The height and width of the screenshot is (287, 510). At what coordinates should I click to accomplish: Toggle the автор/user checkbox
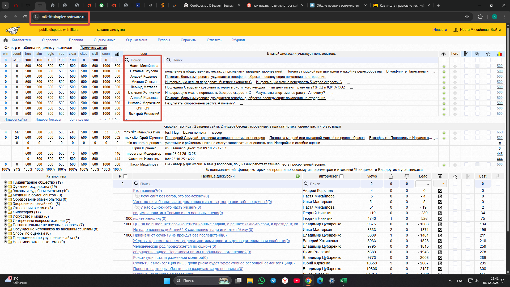pyautogui.click(x=342, y=176)
